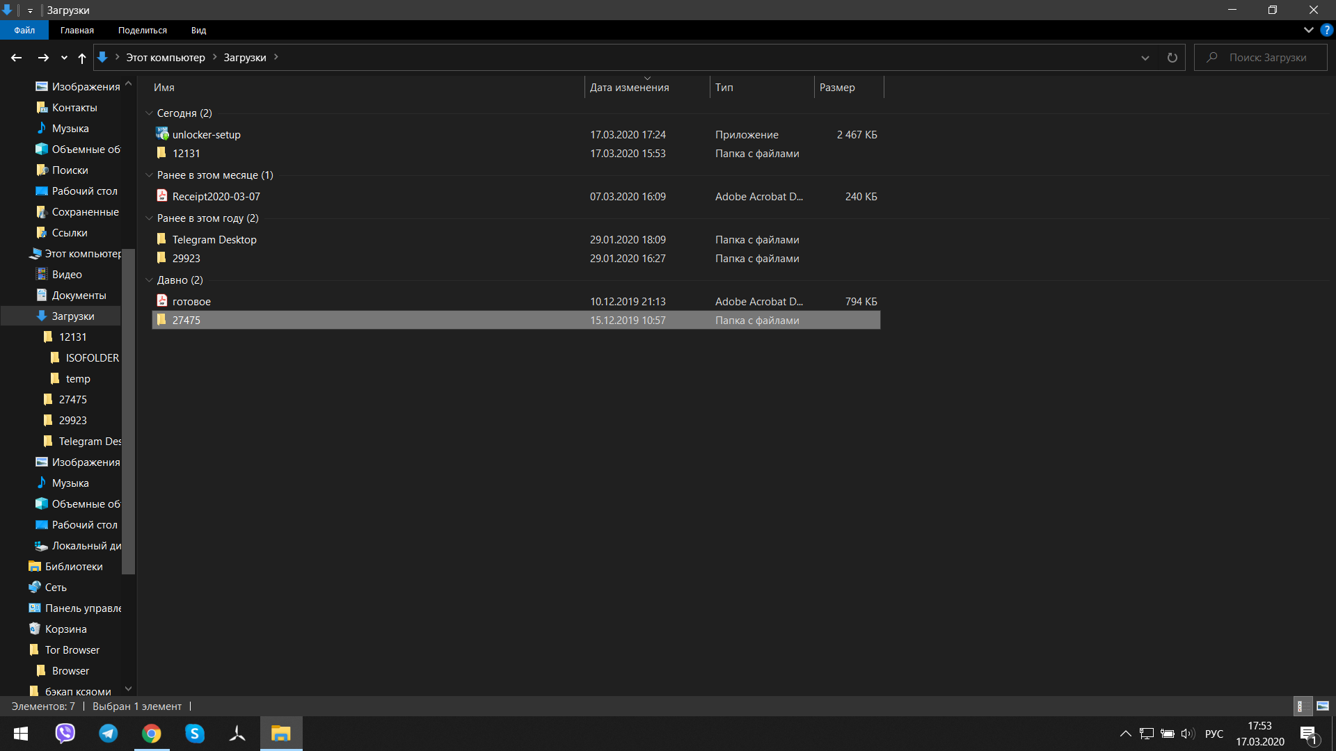This screenshot has width=1336, height=751.
Task: Click the Skype icon in taskbar
Action: tap(196, 733)
